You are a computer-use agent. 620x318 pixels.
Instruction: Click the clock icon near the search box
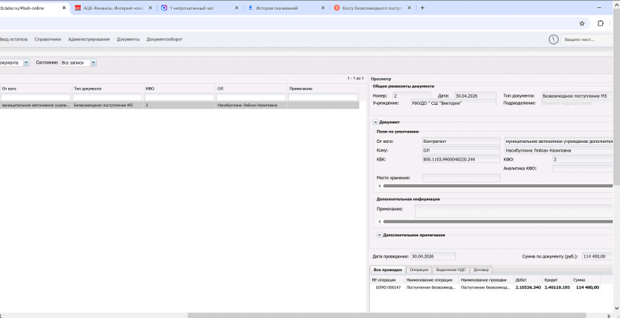(553, 40)
